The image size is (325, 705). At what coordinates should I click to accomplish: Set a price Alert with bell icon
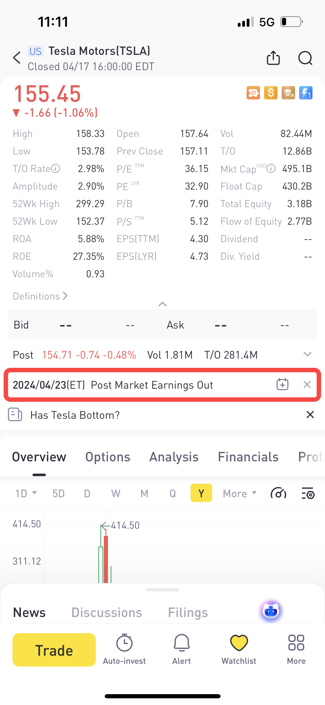181,649
